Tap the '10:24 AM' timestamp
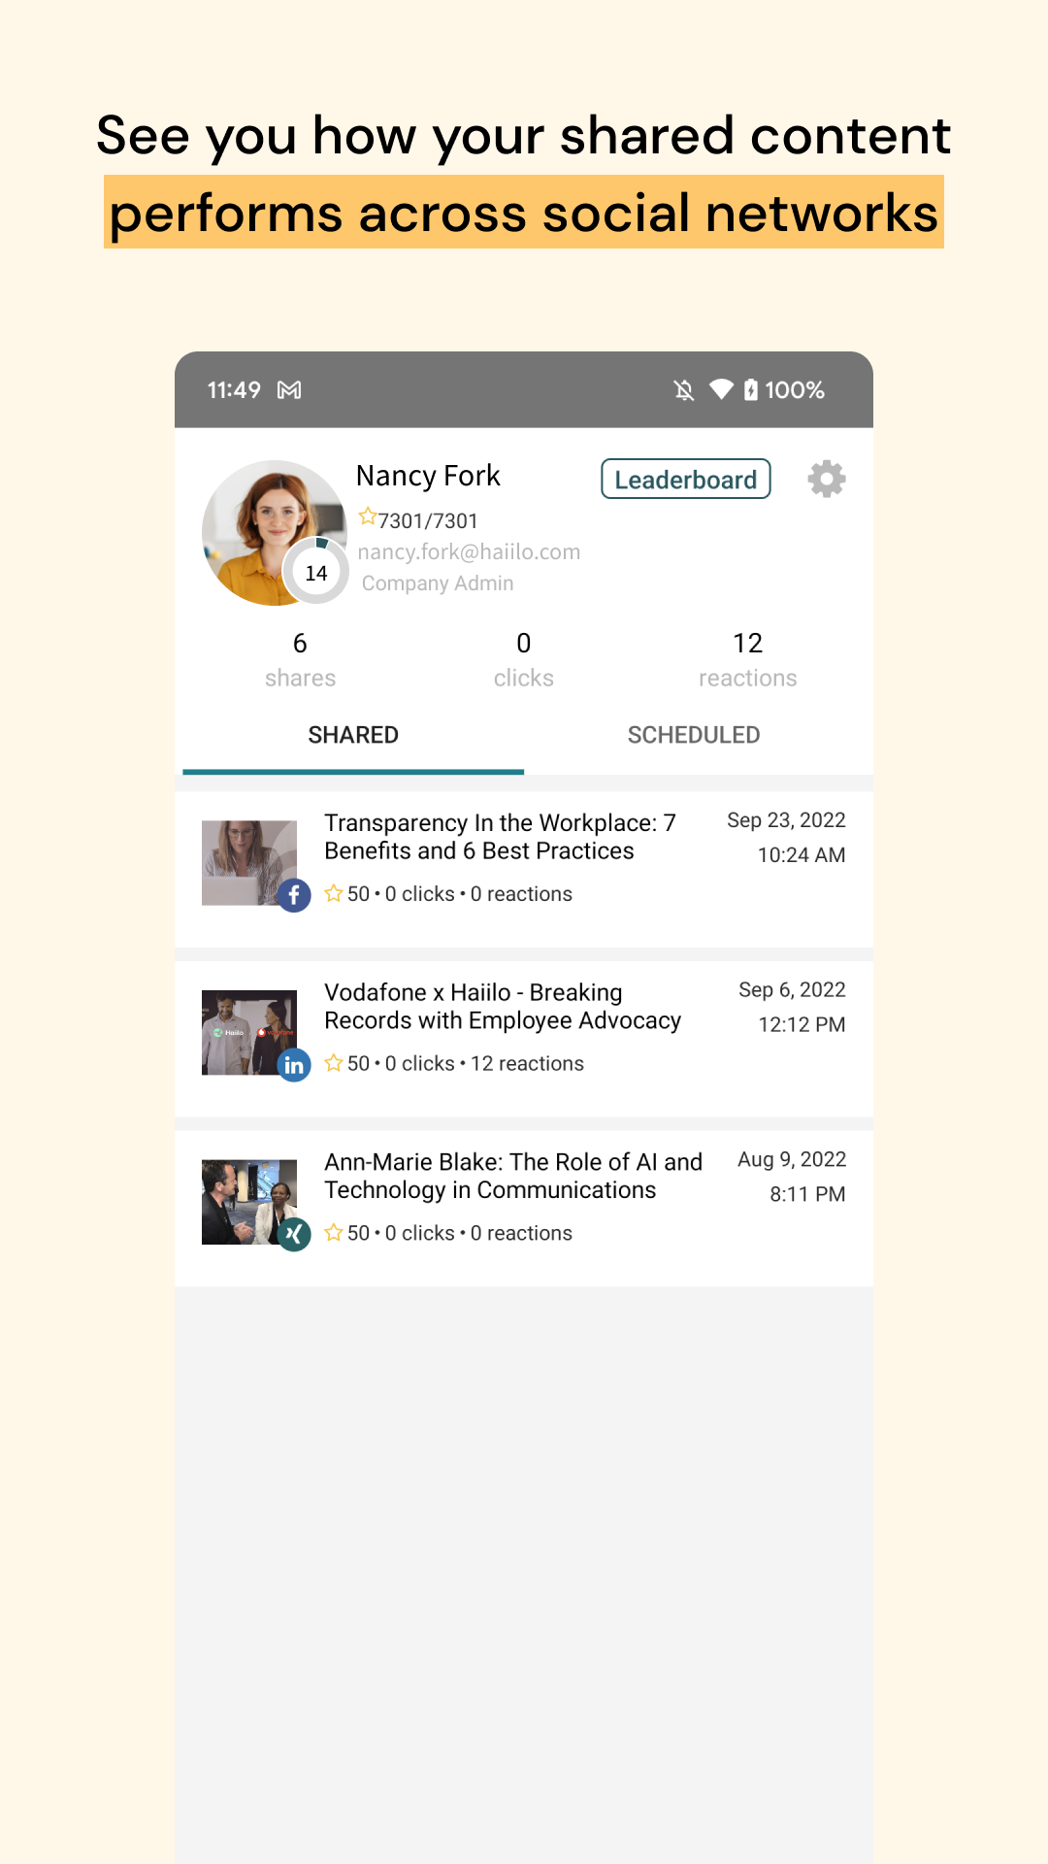Viewport: 1048px width, 1864px height. [802, 855]
